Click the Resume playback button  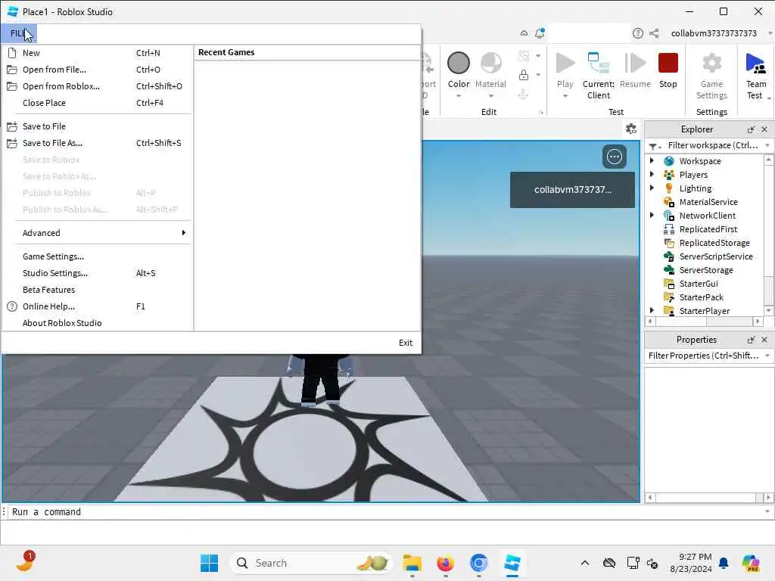pos(635,64)
